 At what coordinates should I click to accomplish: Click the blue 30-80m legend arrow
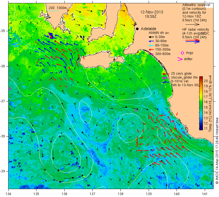tap(151, 41)
